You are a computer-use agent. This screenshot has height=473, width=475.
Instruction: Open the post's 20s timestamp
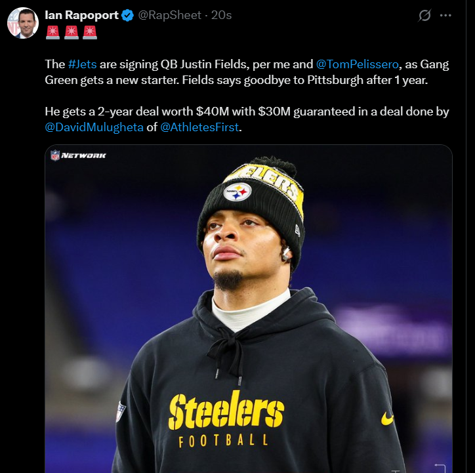pos(222,14)
